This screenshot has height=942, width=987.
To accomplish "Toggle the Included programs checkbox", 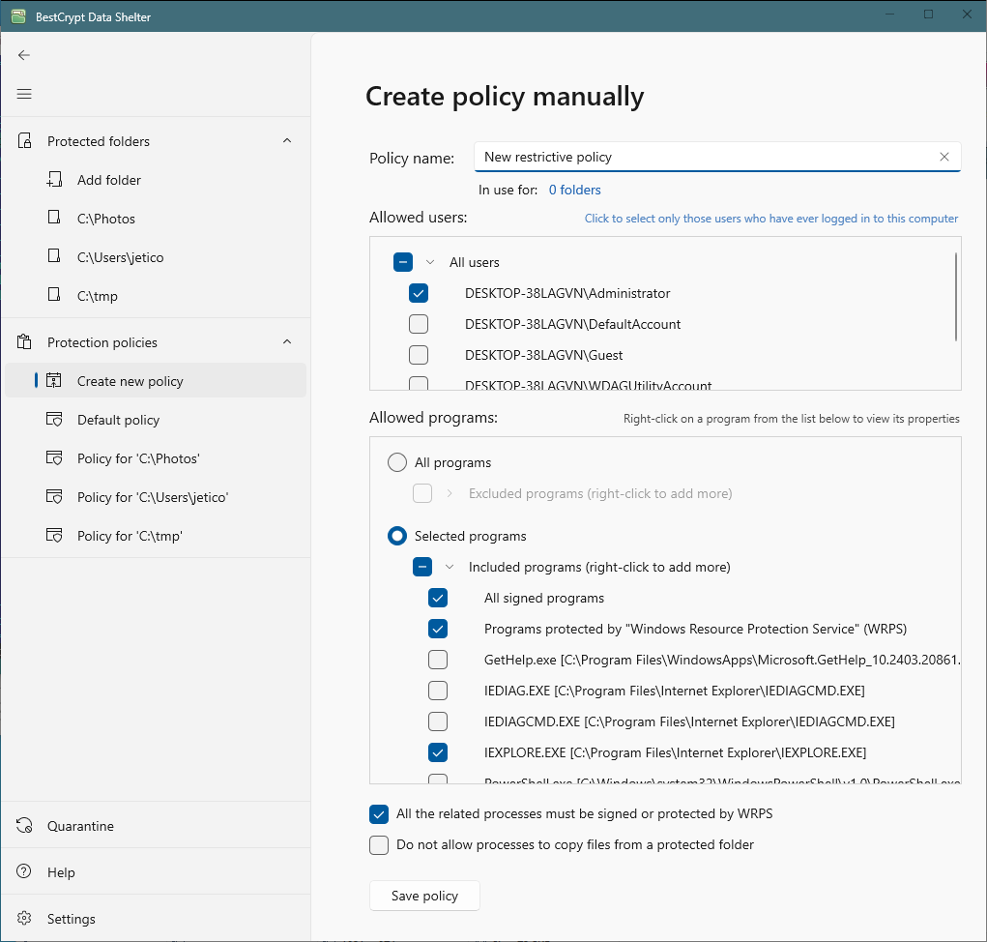I will [422, 567].
